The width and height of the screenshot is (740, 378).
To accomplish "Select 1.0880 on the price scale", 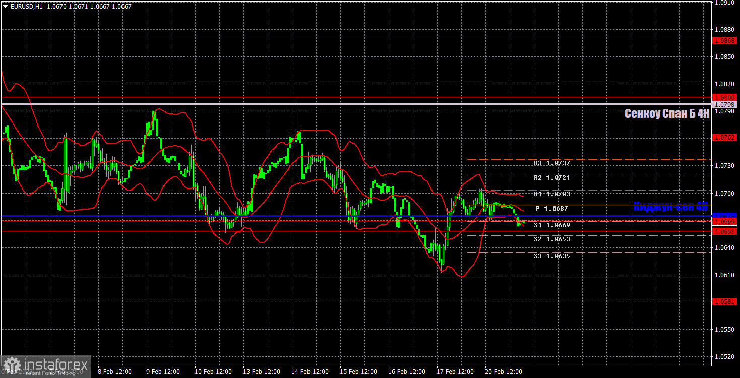I will click(725, 30).
